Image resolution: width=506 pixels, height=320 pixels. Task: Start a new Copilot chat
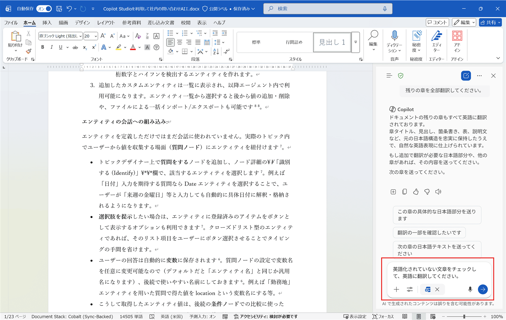point(466,76)
